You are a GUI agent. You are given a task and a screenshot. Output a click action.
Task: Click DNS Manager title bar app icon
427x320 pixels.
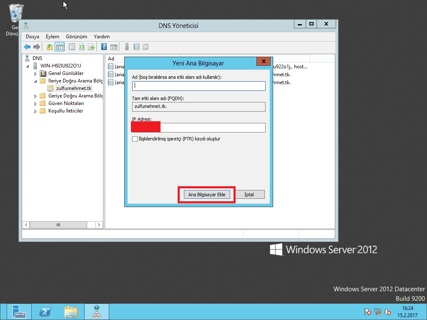tap(26, 25)
